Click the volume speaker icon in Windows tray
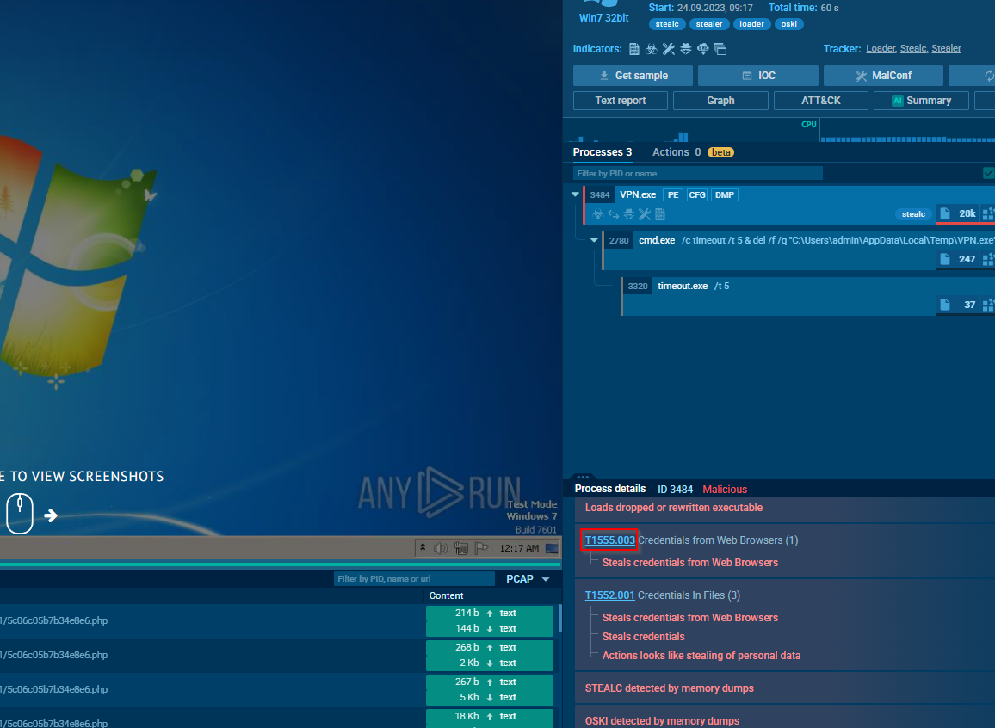The width and height of the screenshot is (995, 728). click(x=441, y=548)
